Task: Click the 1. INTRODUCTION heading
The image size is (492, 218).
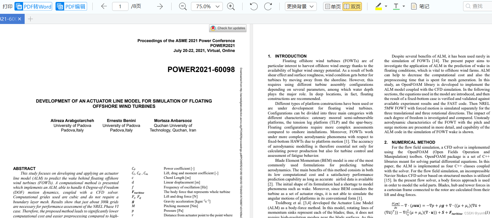Action: [287, 56]
